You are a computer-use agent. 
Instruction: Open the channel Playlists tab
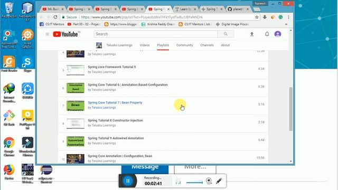click(163, 45)
